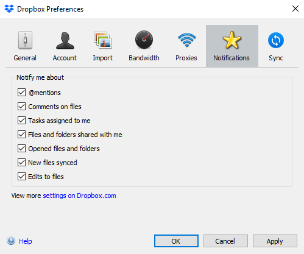Switch to the General tab label
This screenshot has width=304, height=254.
[25, 58]
